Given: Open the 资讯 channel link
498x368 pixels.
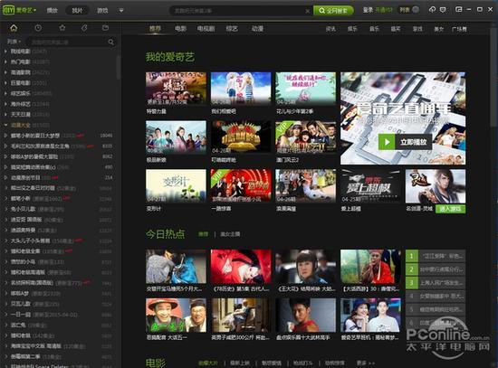Looking at the screenshot, I should coord(330,29).
